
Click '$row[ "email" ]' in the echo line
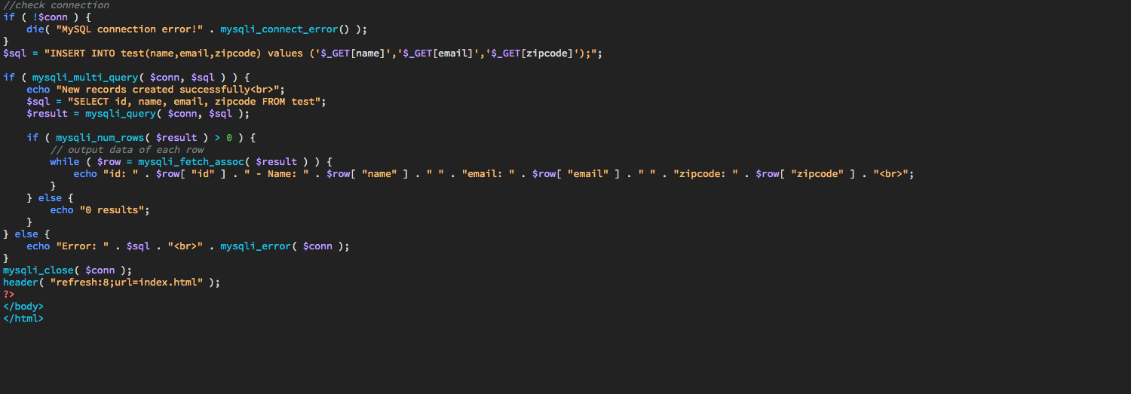click(576, 174)
